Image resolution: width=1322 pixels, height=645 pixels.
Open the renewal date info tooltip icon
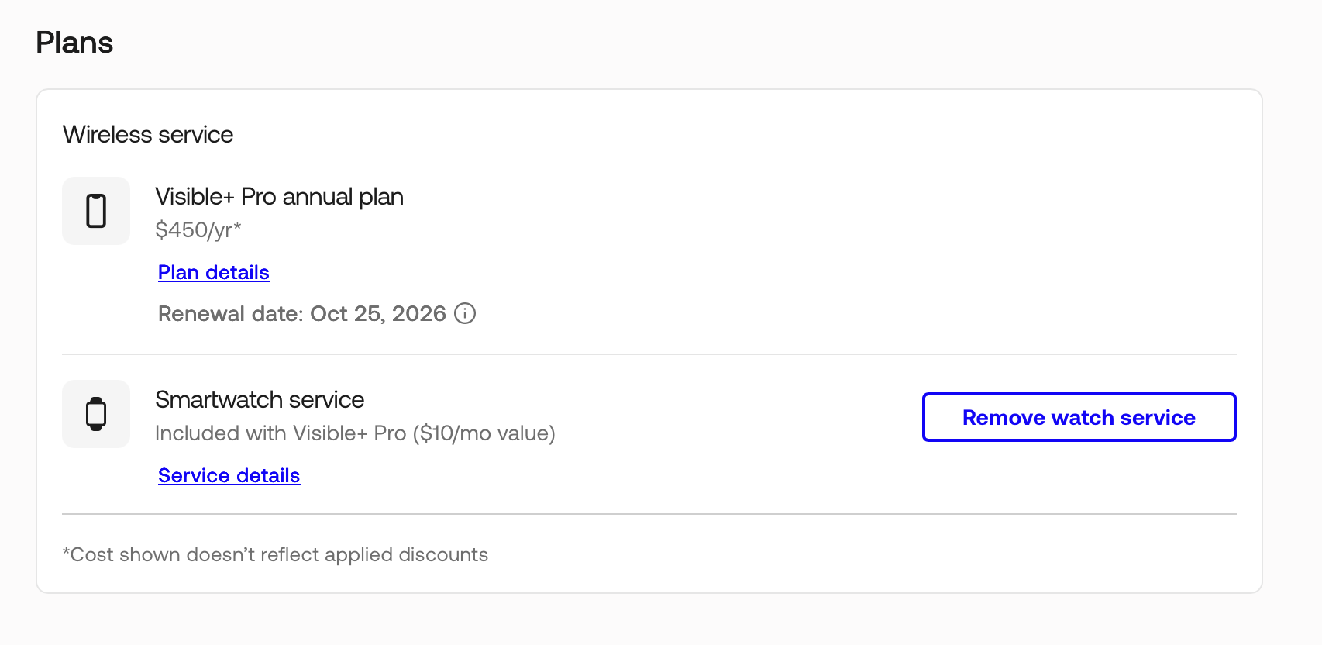coord(465,313)
